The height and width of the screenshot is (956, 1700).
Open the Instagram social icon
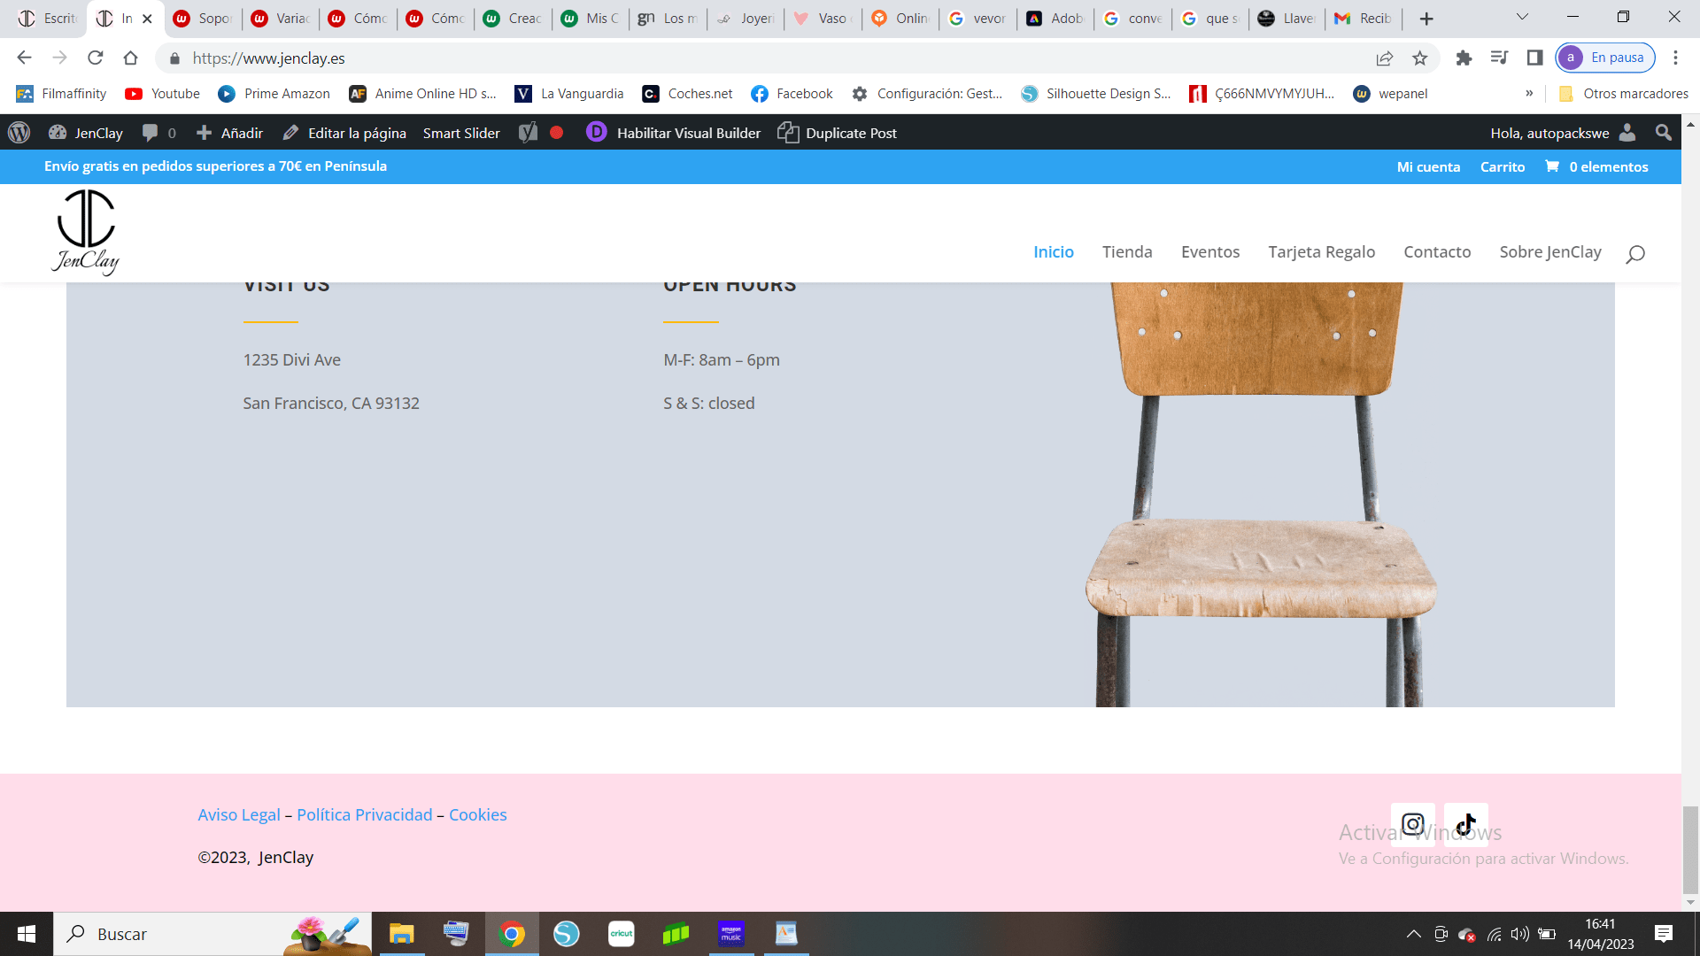click(x=1413, y=824)
